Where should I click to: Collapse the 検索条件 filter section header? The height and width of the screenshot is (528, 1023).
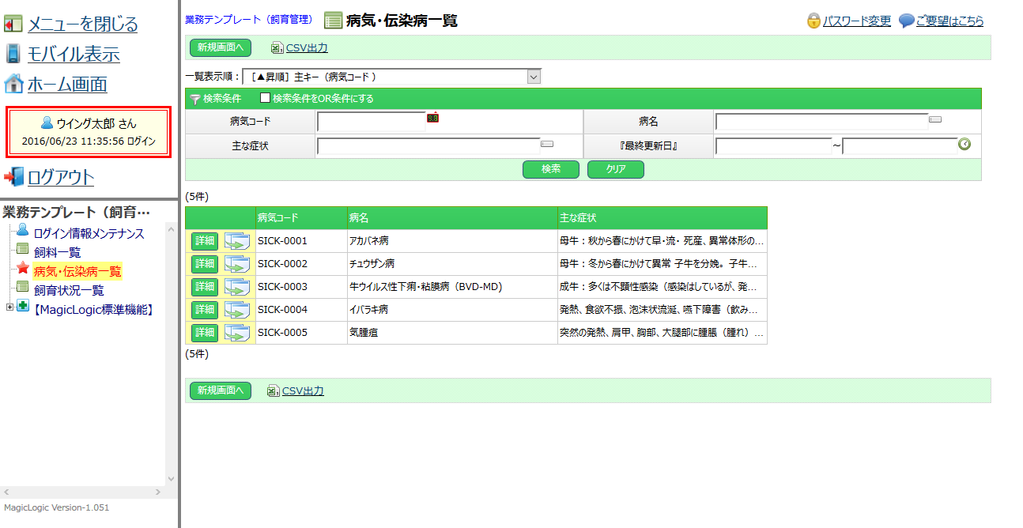pos(215,99)
